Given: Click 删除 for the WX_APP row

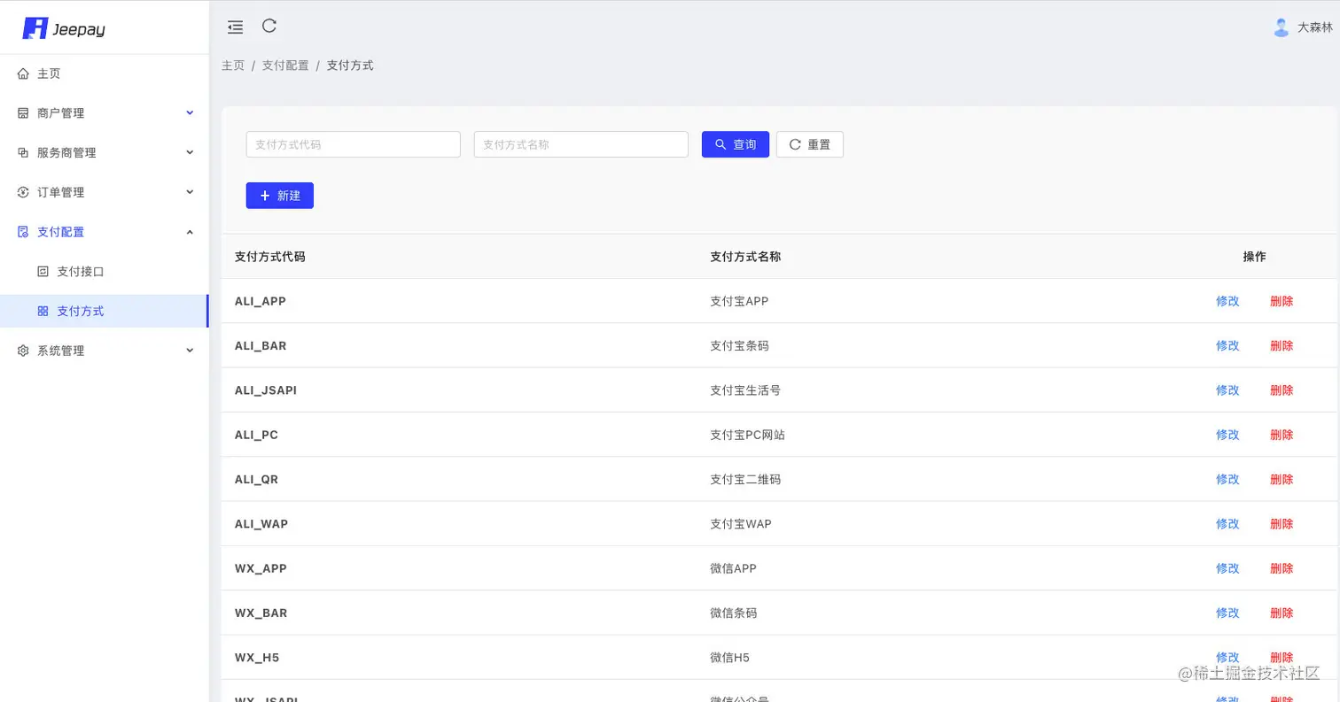Looking at the screenshot, I should [1282, 568].
